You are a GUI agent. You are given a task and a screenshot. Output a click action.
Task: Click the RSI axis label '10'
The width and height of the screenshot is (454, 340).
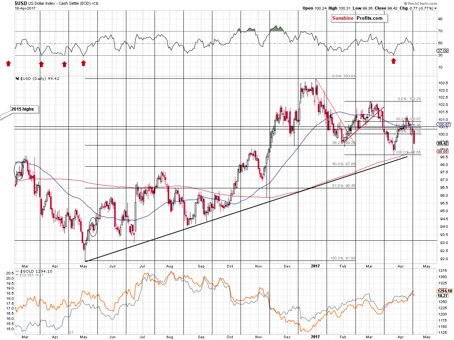(x=440, y=67)
